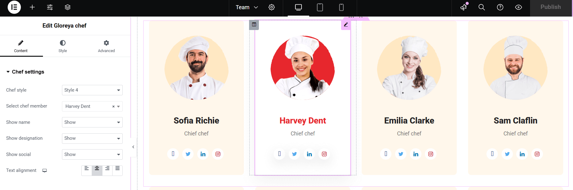Click the Elementor logo icon
The height and width of the screenshot is (190, 573).
point(14,7)
